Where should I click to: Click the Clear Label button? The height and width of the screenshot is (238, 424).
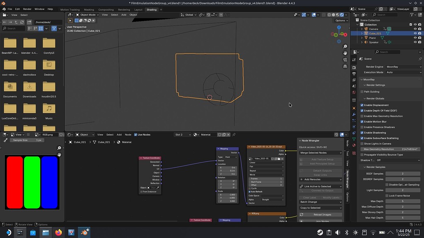[x=309, y=198]
